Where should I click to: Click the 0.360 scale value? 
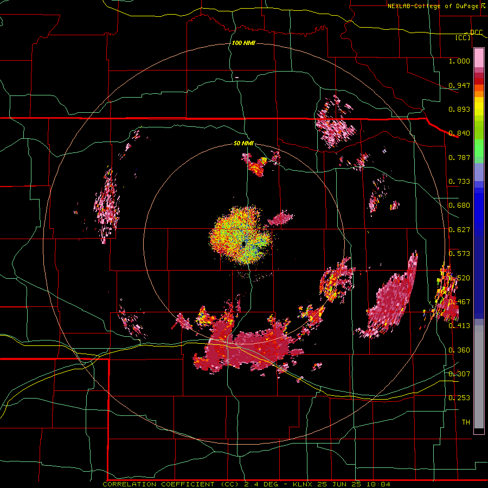pos(459,350)
